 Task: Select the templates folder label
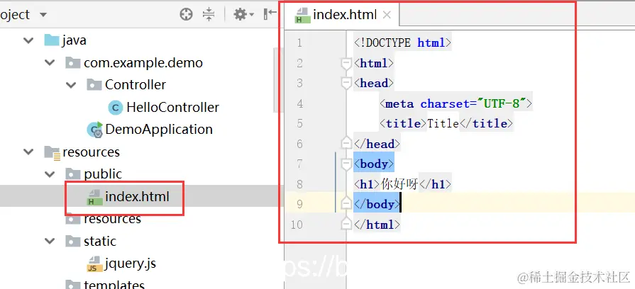pos(114,284)
